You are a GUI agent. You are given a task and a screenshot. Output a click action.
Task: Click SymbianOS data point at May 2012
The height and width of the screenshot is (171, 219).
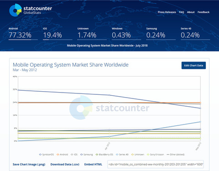point(200,108)
